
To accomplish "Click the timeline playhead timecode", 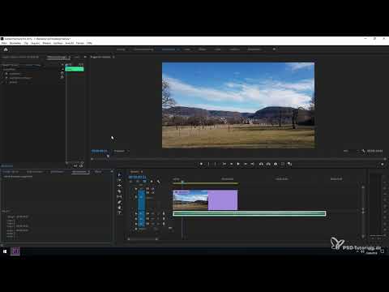I will [137, 177].
